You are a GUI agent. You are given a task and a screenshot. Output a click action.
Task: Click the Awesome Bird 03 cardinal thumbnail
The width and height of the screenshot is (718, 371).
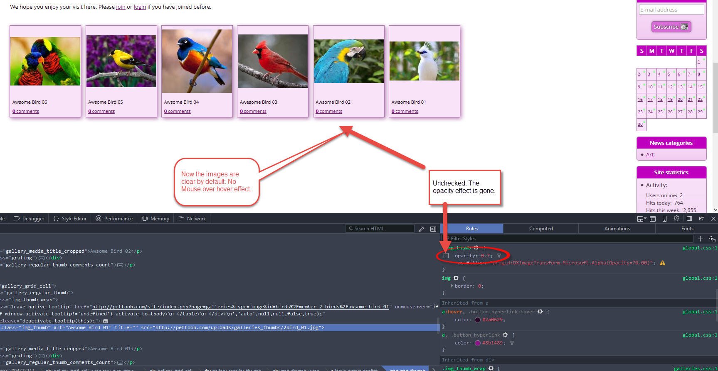point(273,61)
